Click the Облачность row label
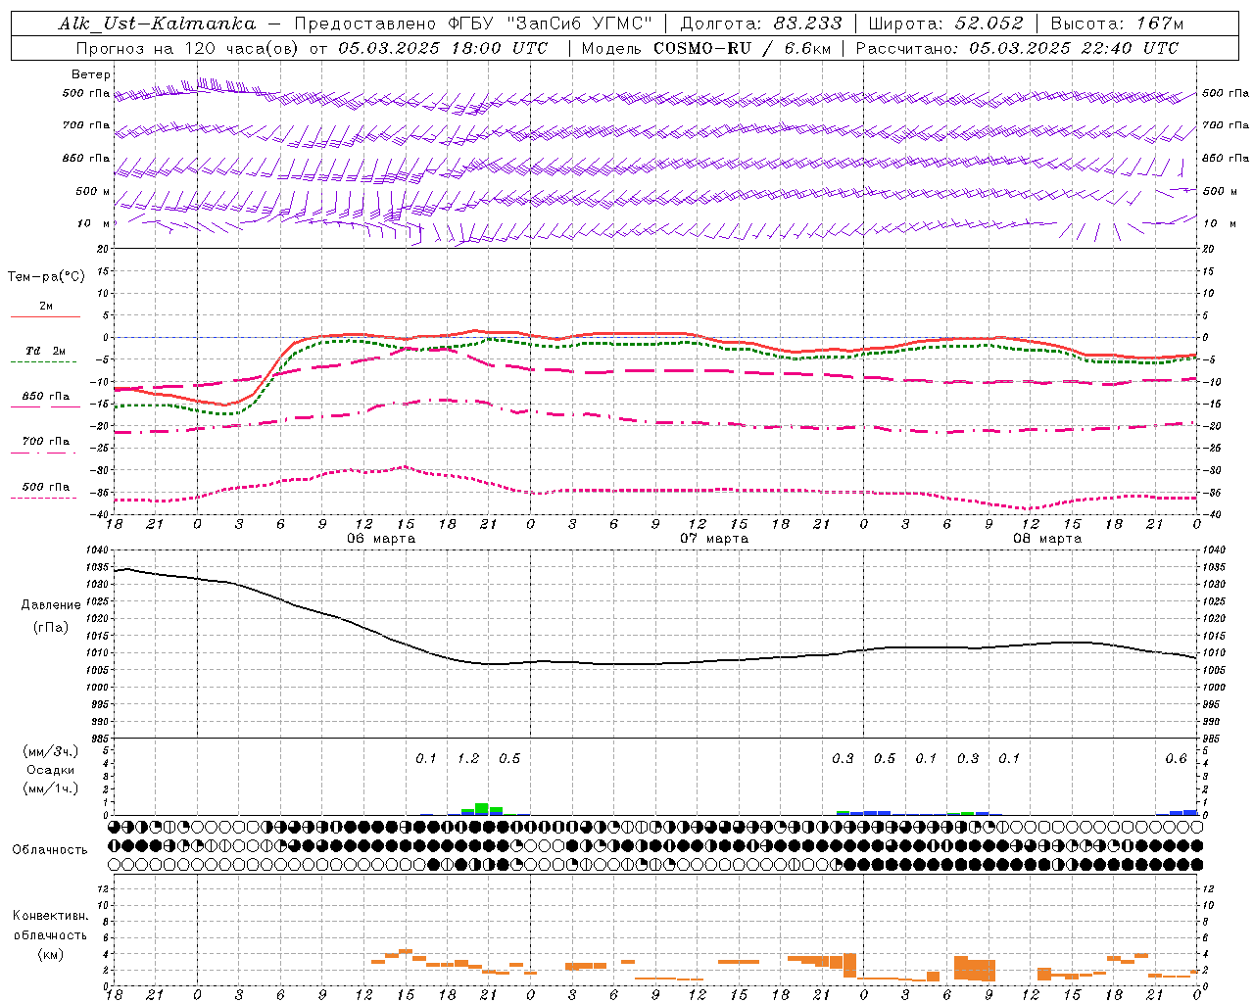The height and width of the screenshot is (1003, 1254). click(x=50, y=849)
